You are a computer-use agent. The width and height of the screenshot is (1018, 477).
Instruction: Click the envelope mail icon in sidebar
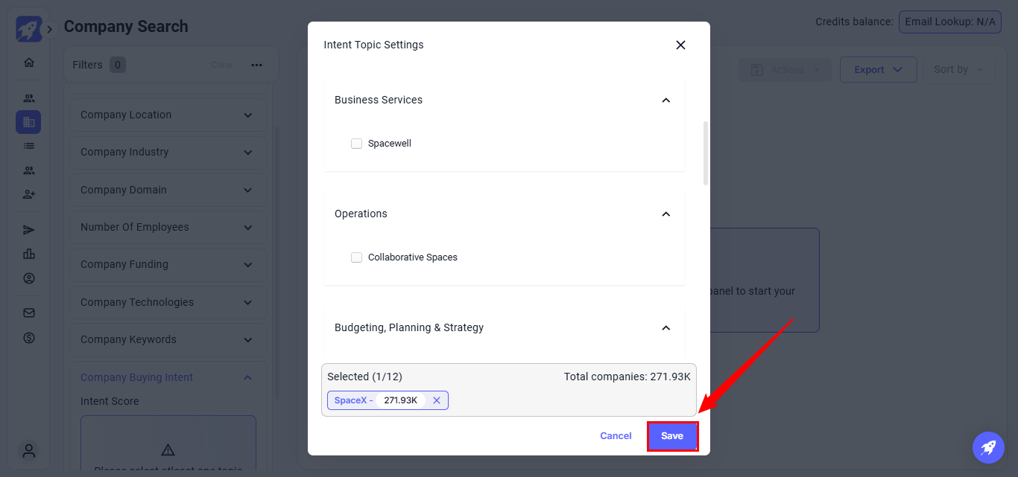pos(29,313)
